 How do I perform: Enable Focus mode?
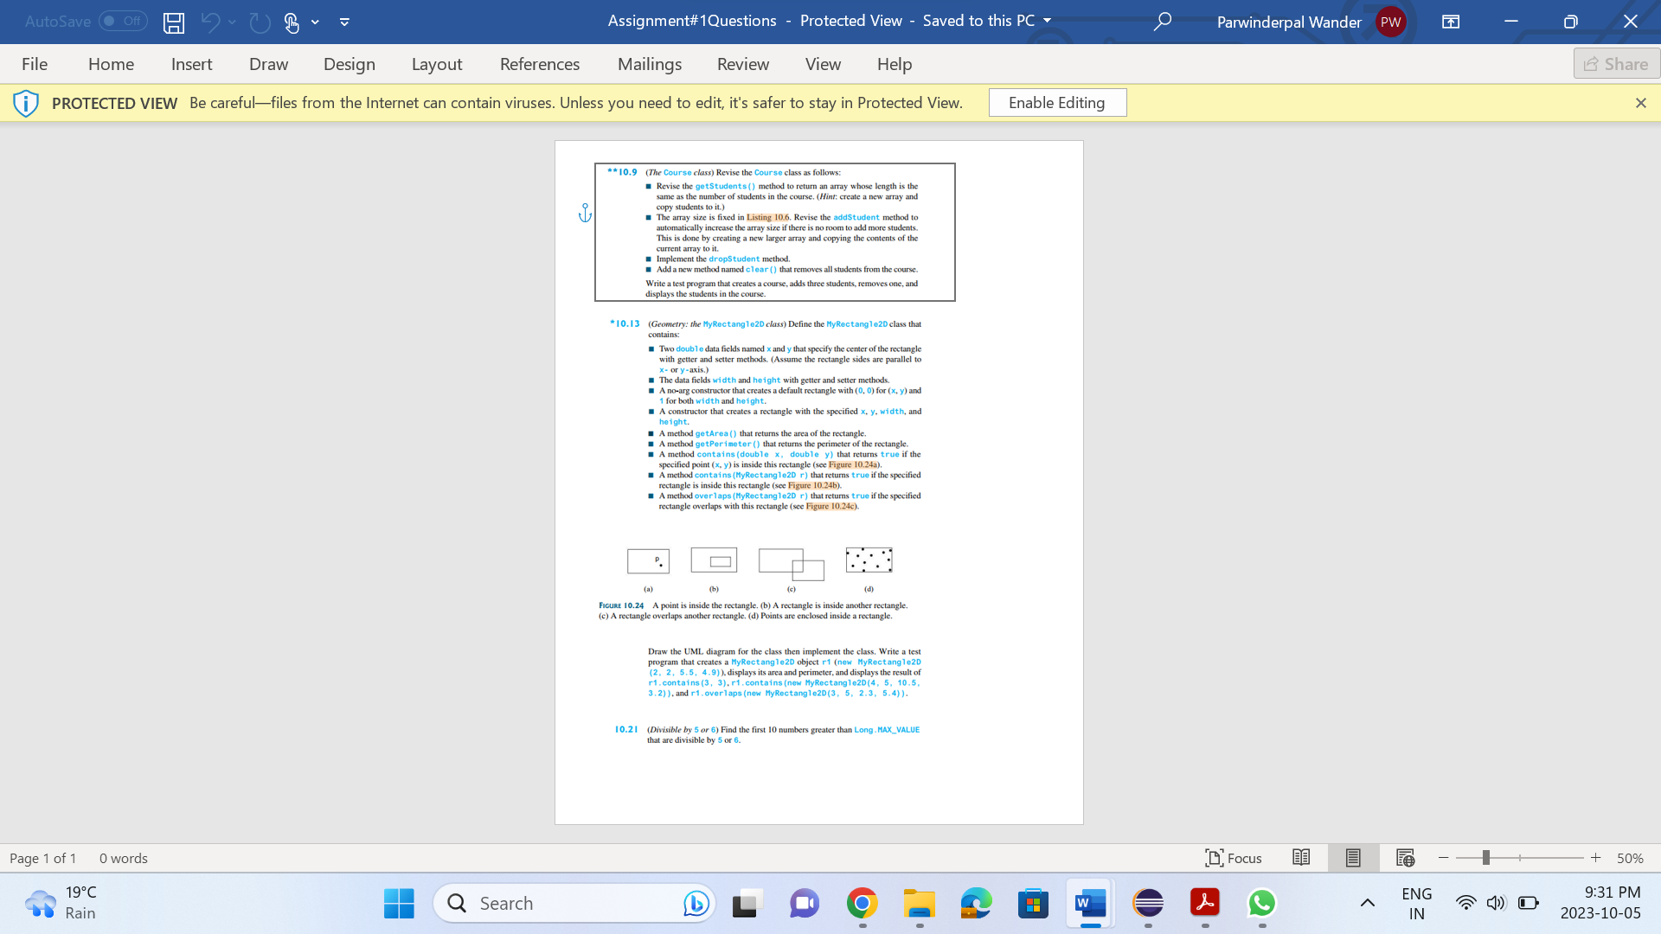(1234, 857)
